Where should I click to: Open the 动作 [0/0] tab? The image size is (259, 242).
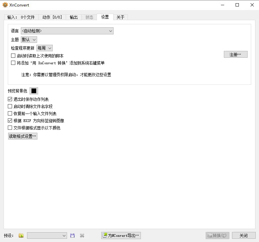(52, 17)
